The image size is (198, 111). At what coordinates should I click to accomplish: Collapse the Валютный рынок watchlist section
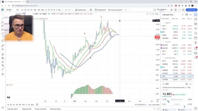click(163, 58)
